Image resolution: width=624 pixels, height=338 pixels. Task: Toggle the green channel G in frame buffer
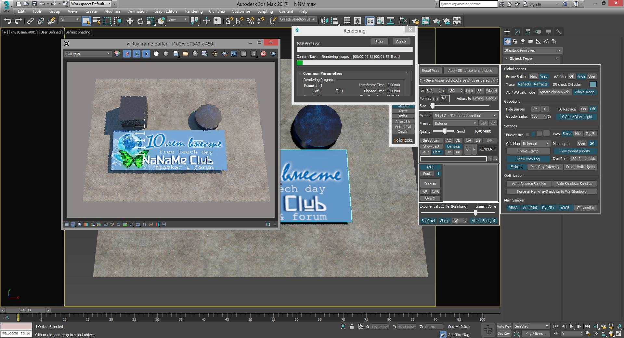[136, 54]
